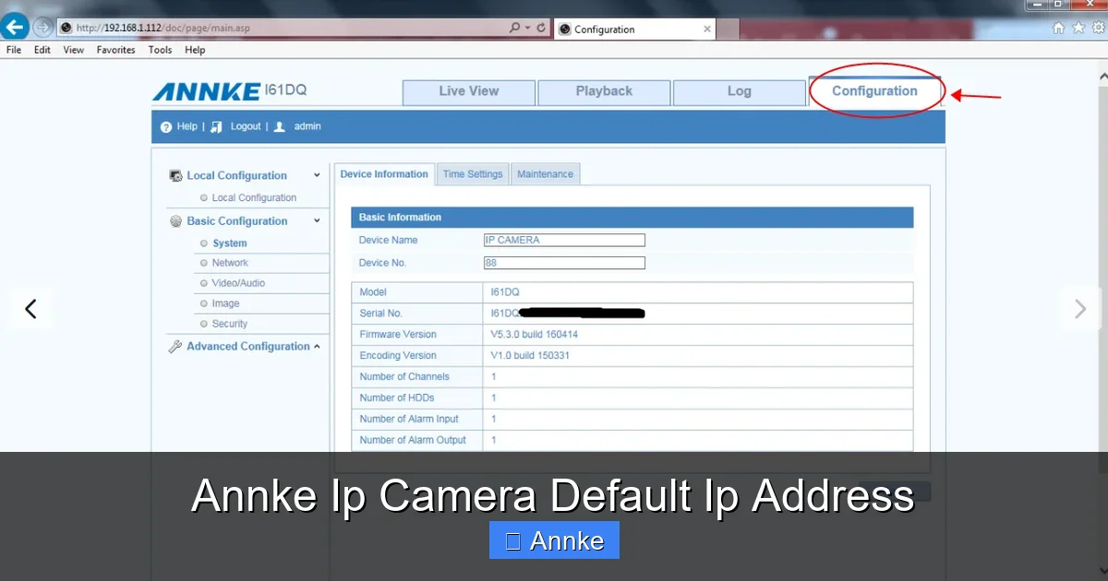This screenshot has height=581, width=1108.
Task: Click the Serial No. label
Action: tap(381, 314)
